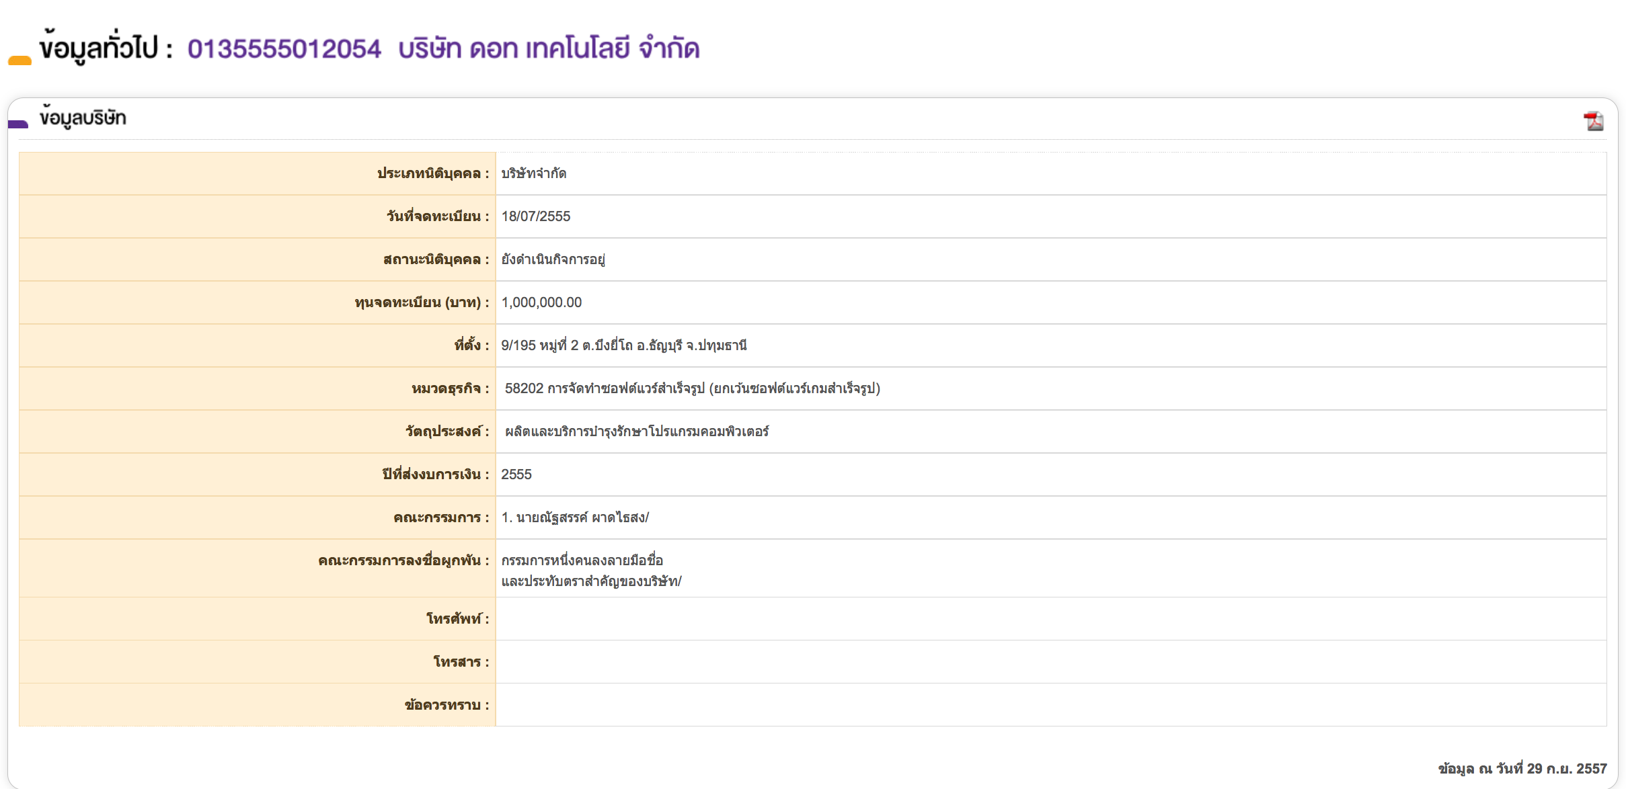Click the PDF export icon
1626x789 pixels.
[1593, 121]
